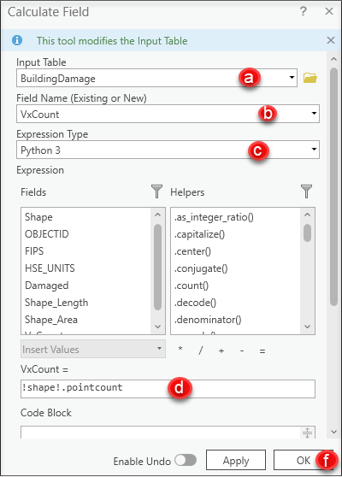Image resolution: width=342 pixels, height=477 pixels.
Task: Click the Apply button
Action: tap(236, 460)
